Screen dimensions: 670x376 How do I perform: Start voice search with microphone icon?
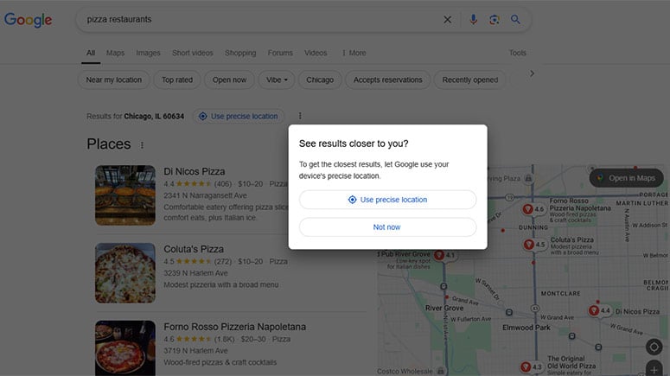(474, 20)
